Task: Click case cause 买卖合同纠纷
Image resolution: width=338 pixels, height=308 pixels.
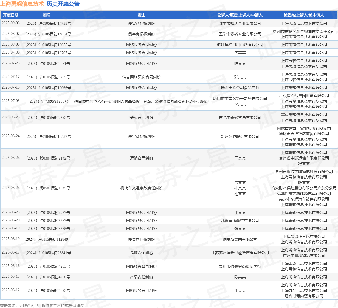Action: tap(142, 117)
